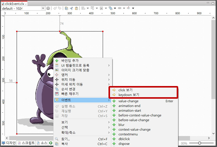Click the green plus beside dblclick

click(x=114, y=139)
